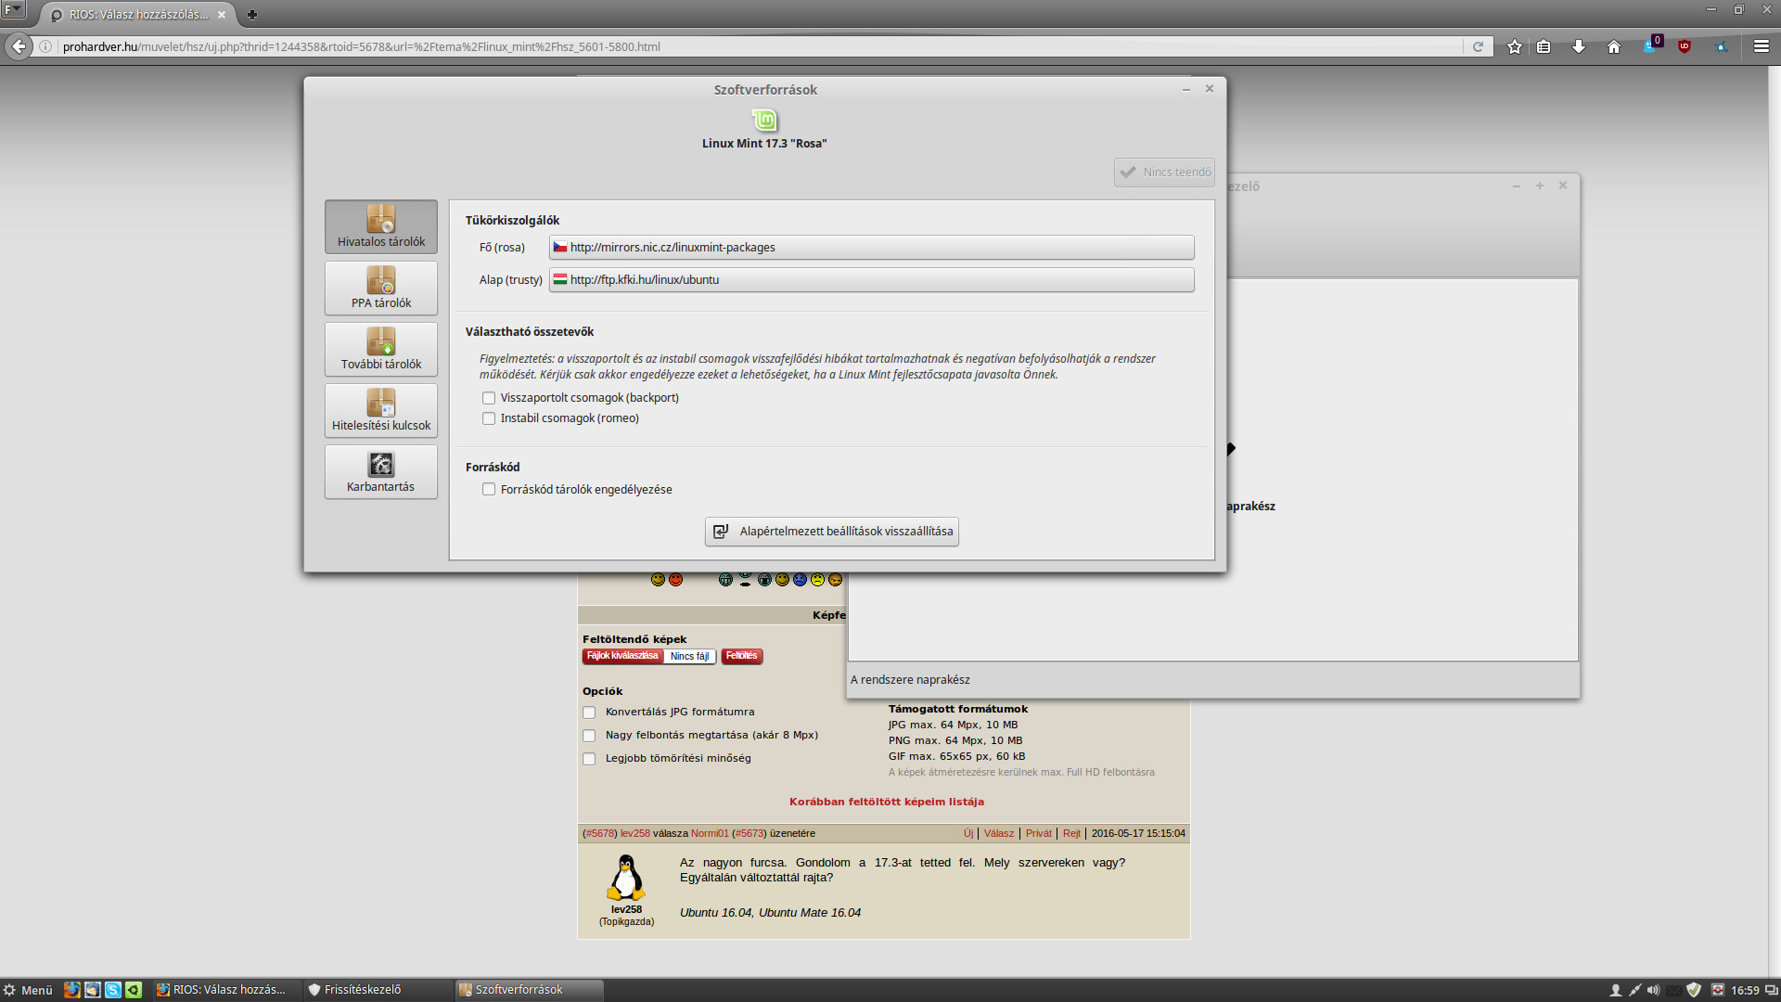Open the PPA tárolók section
This screenshot has width=1781, height=1002.
click(x=380, y=288)
